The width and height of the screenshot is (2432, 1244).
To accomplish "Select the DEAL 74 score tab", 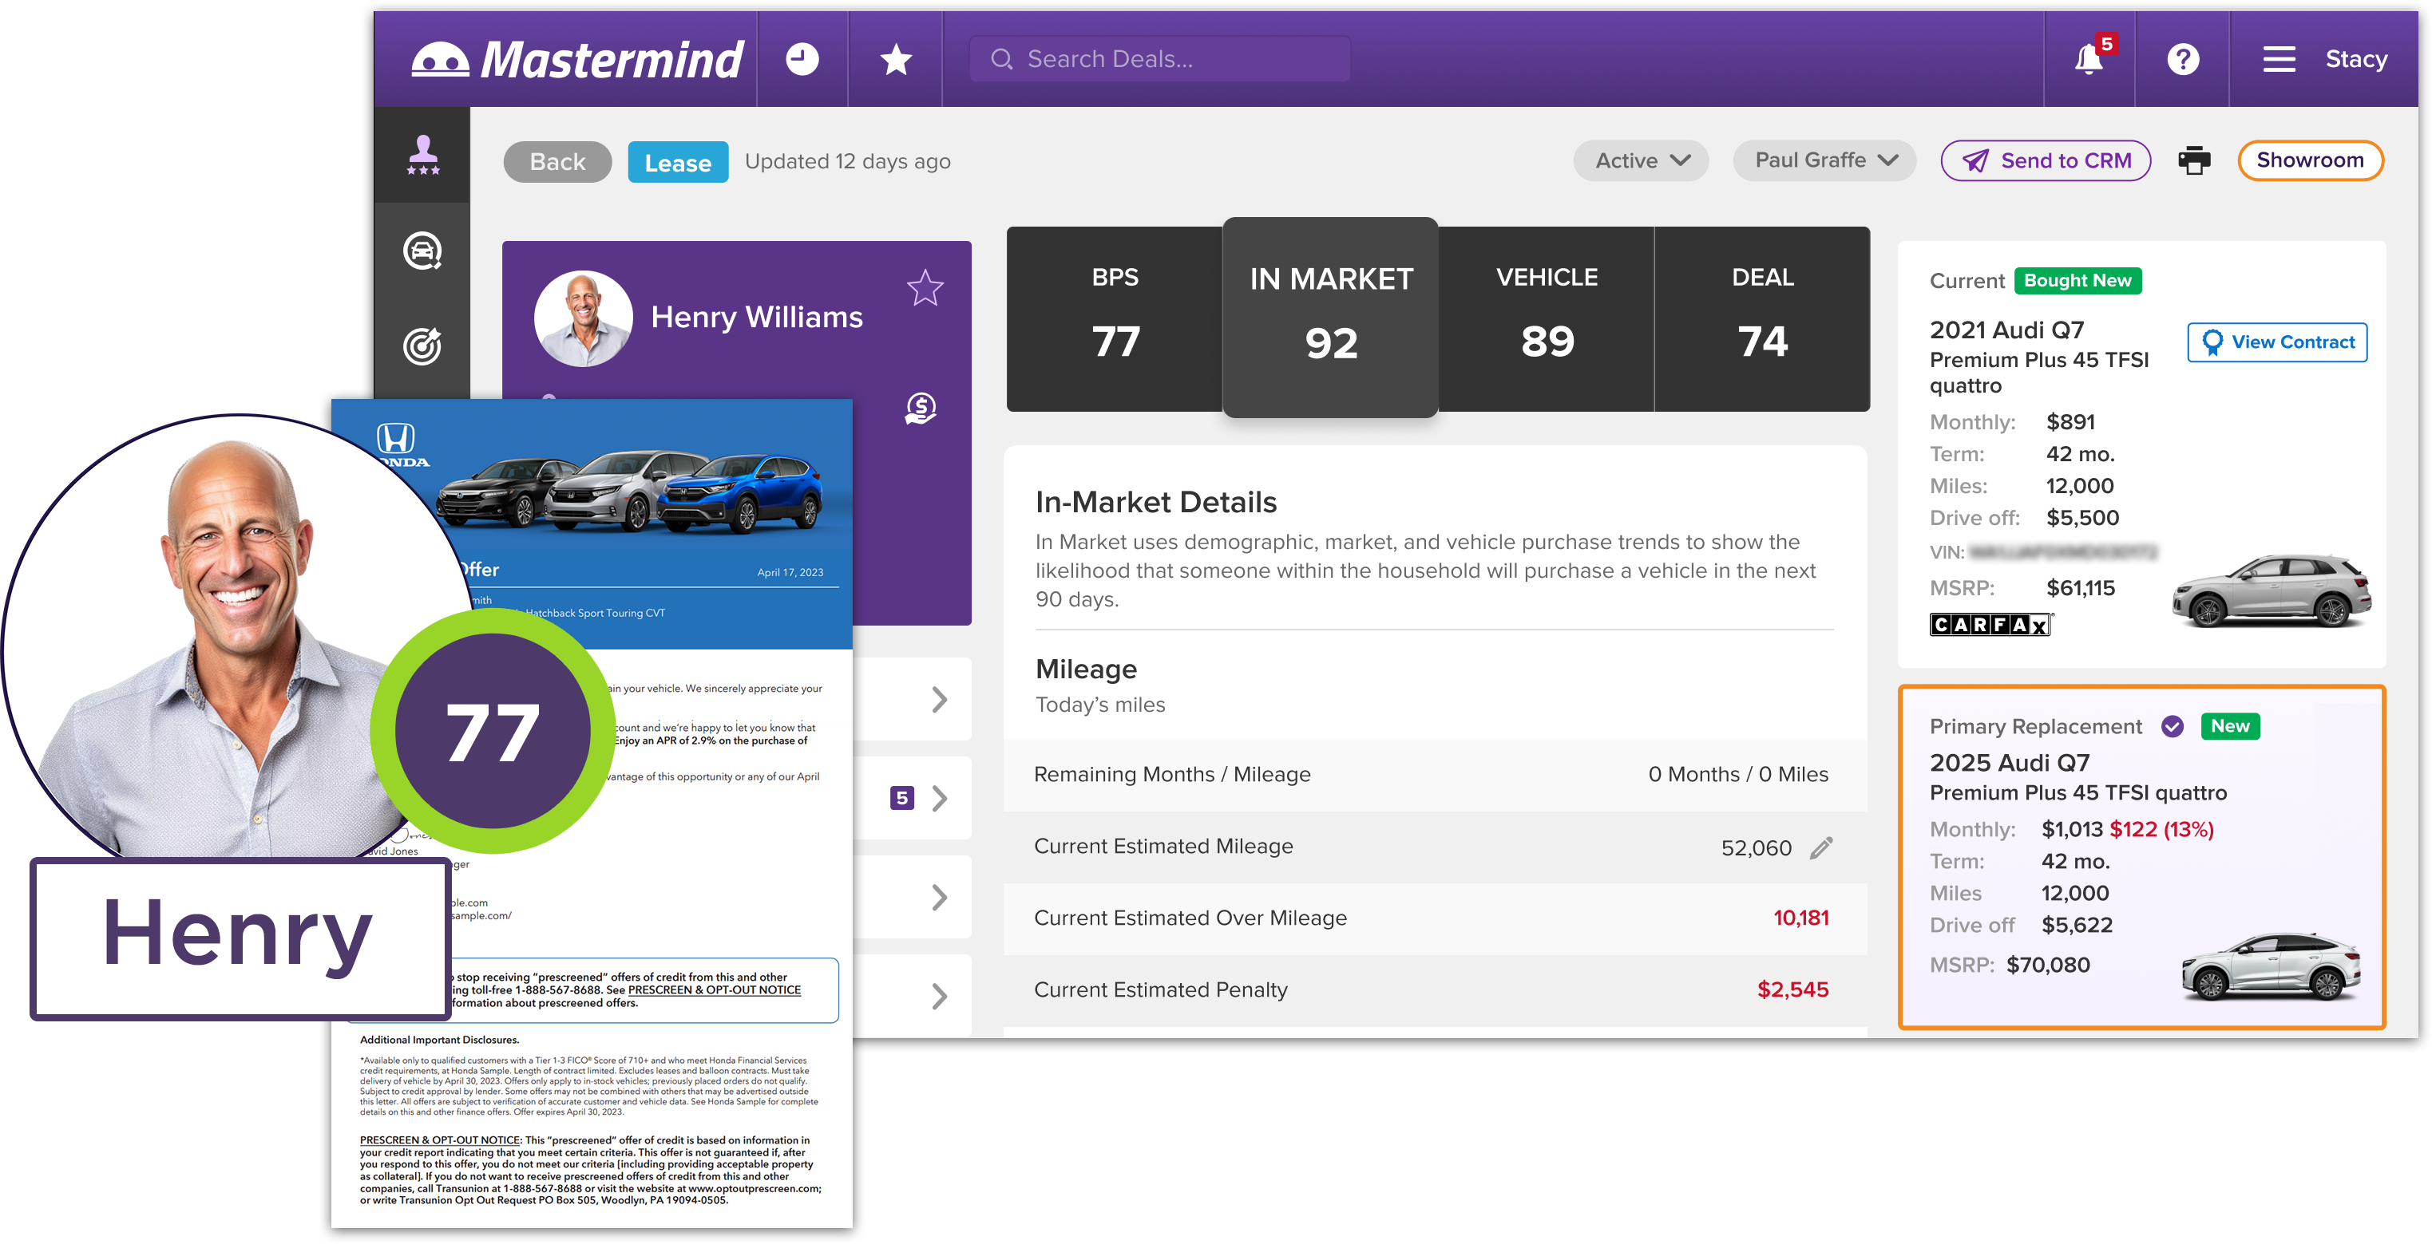I will tap(1761, 319).
